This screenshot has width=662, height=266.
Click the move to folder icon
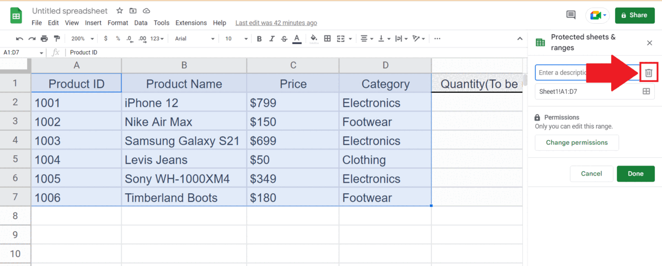click(x=133, y=11)
